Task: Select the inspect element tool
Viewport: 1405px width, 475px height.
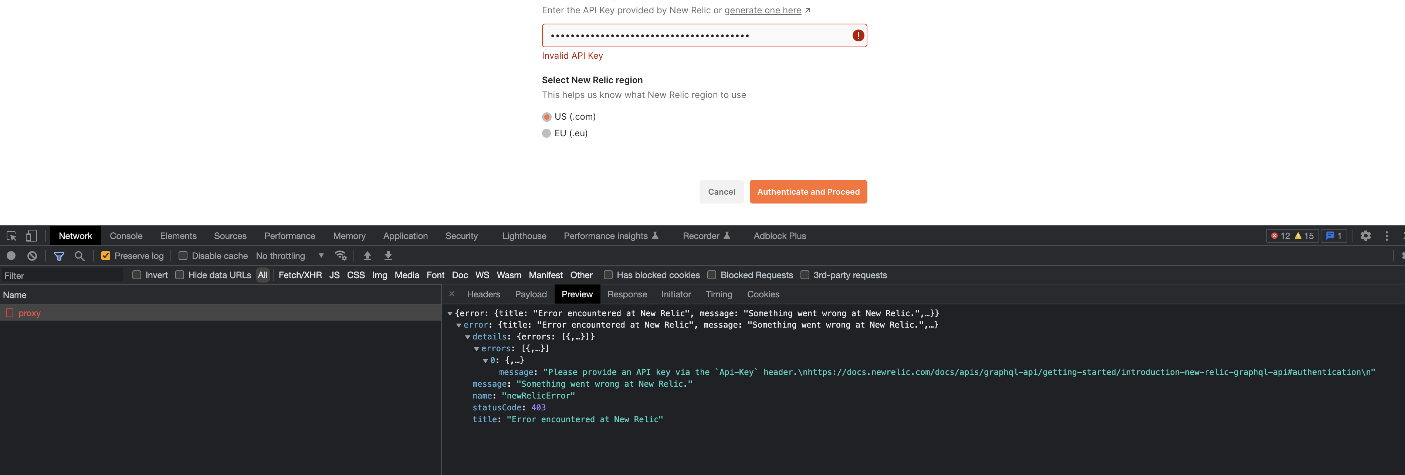Action: pos(11,235)
